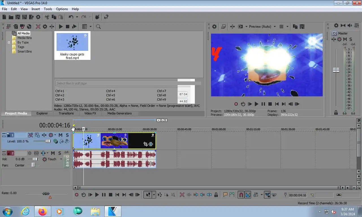Solo the Master bus

[x=351, y=39]
